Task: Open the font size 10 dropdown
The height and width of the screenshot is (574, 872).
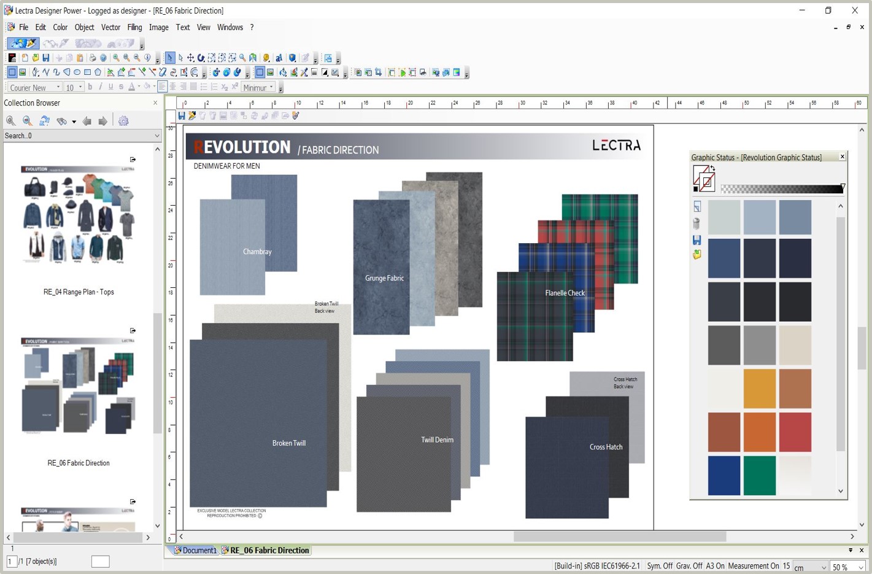Action: (x=80, y=87)
